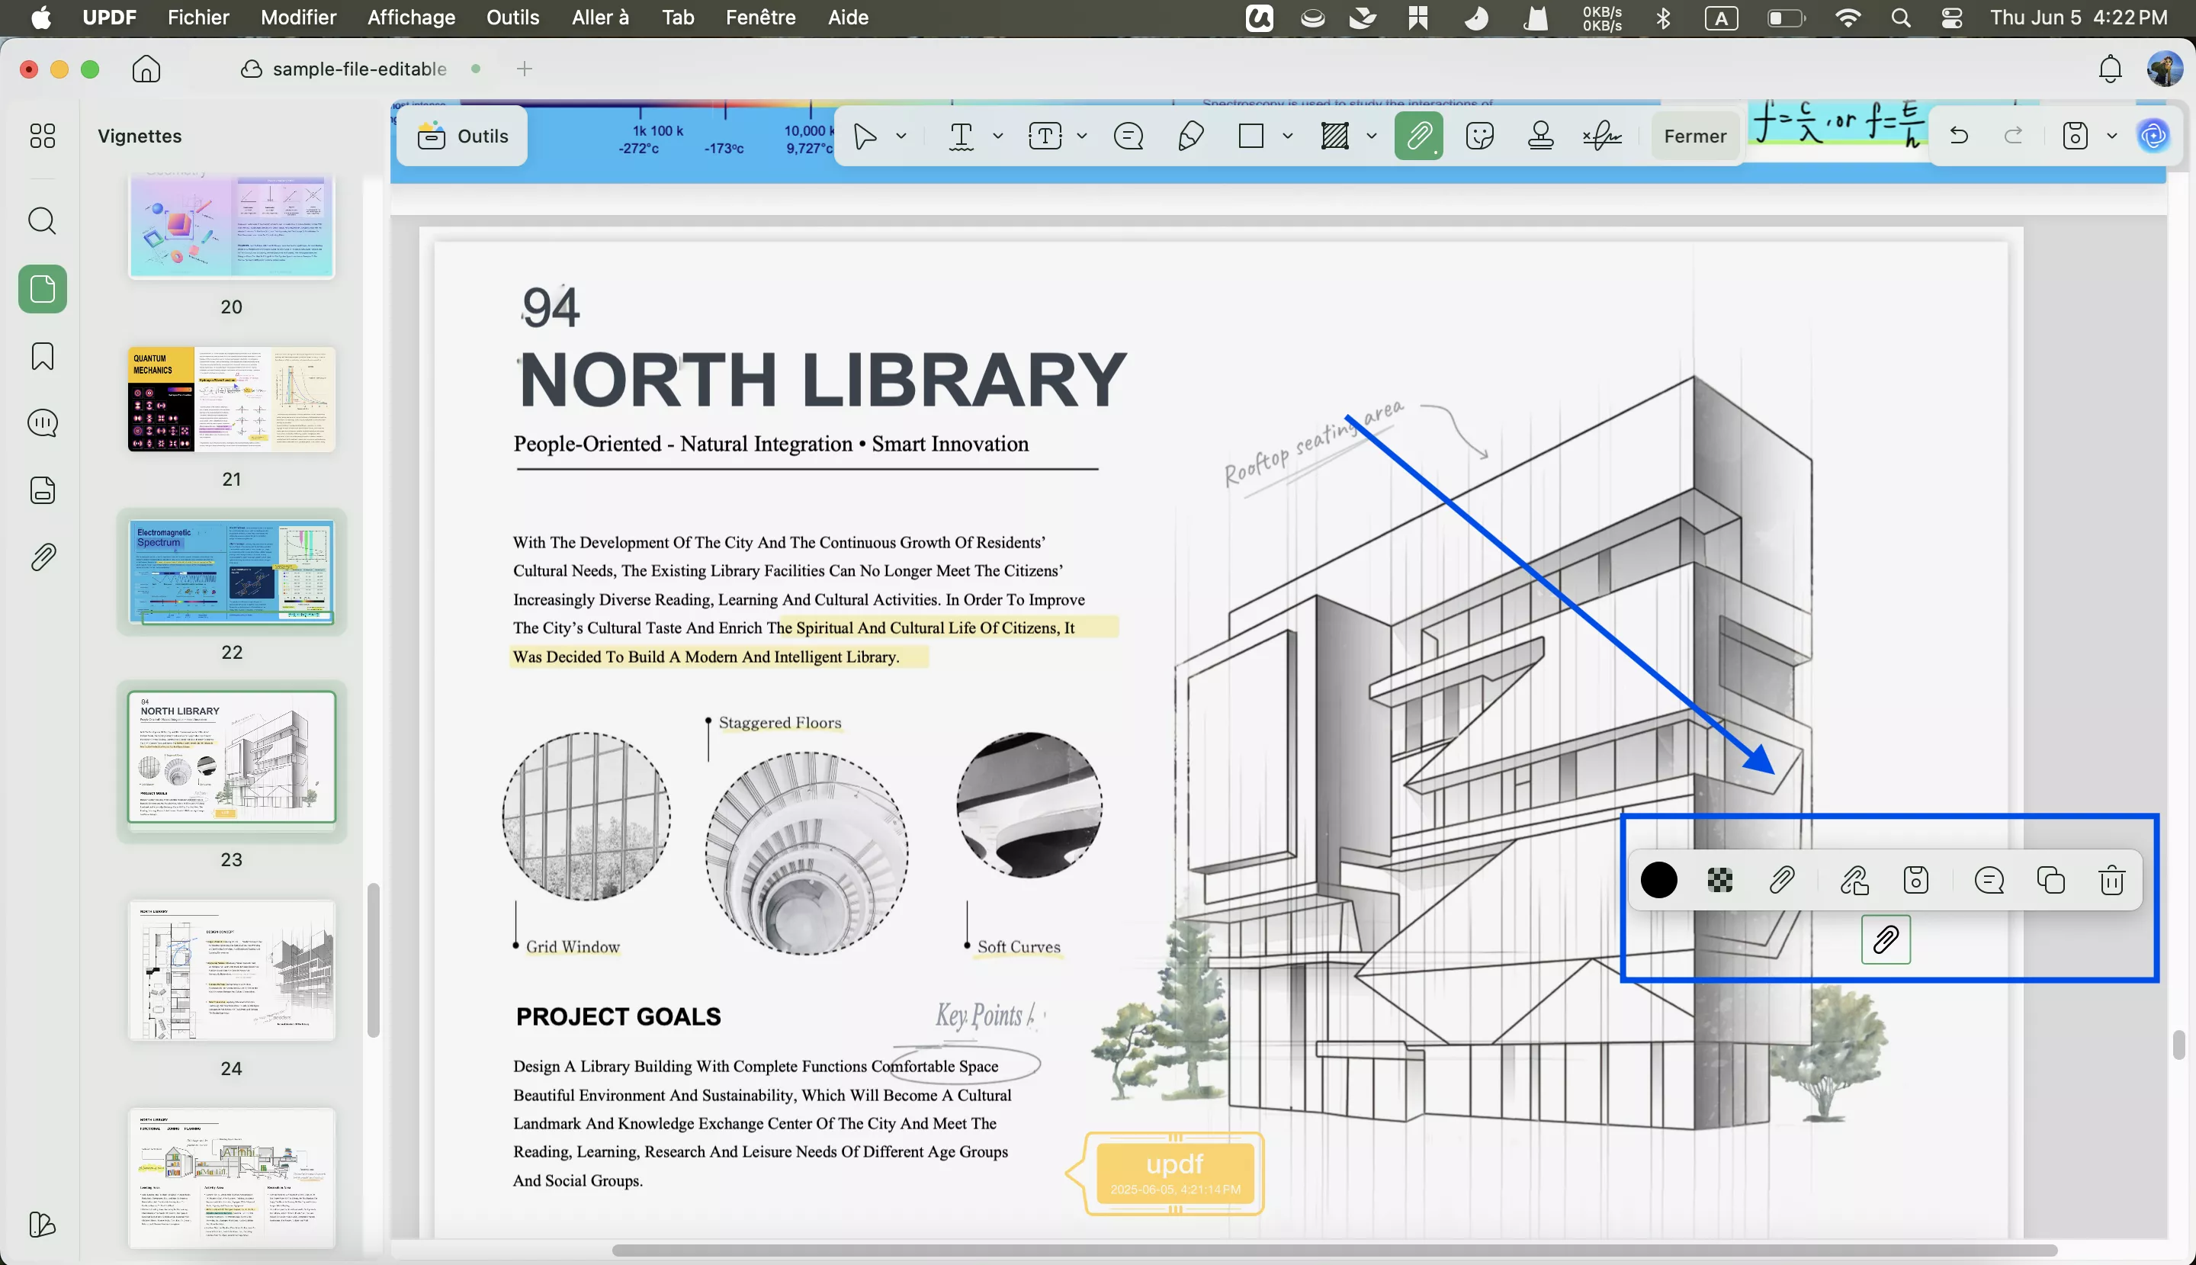Viewport: 2196px width, 1265px height.
Task: Select the paperclip attachment on page
Action: [x=1886, y=939]
